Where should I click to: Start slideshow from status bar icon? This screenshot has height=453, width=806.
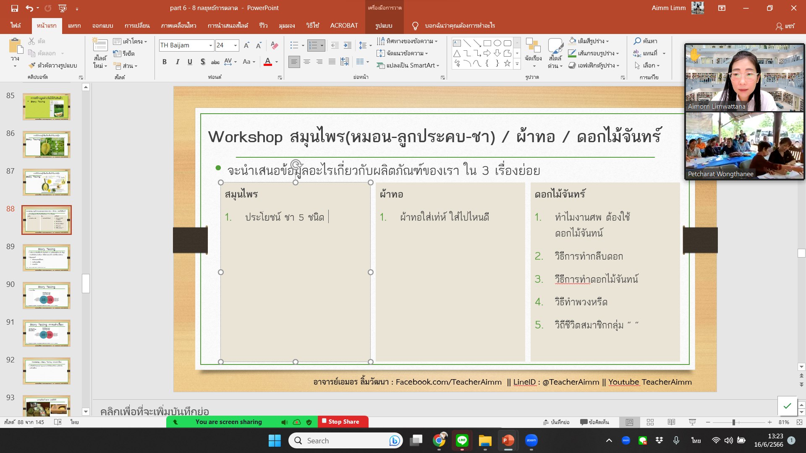point(692,422)
